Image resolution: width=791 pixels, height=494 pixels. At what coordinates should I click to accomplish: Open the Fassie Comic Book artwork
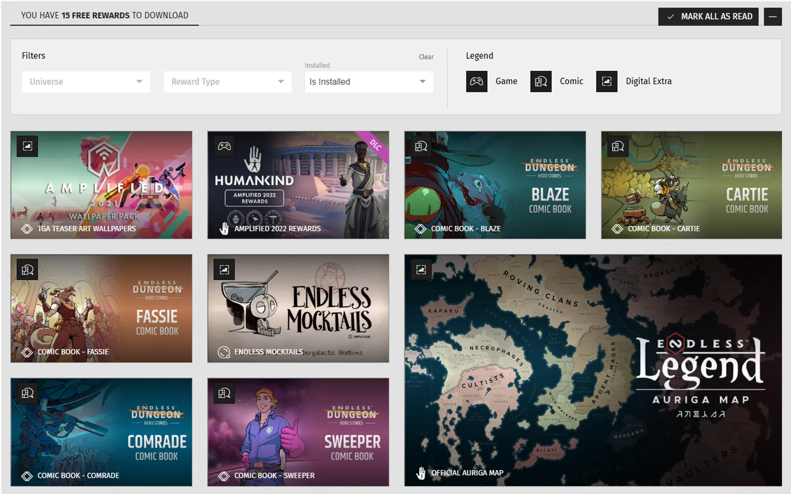click(101, 309)
